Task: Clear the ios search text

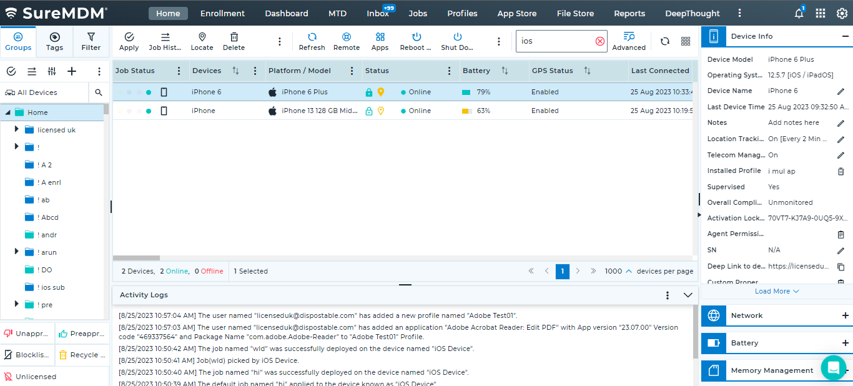Action: click(599, 41)
